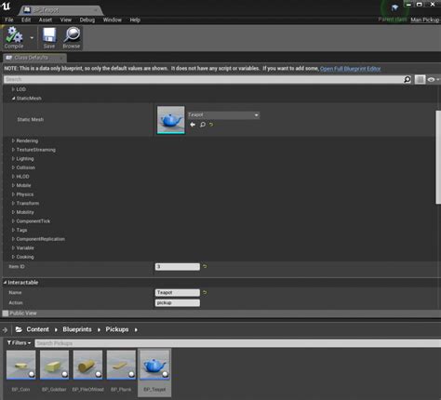Image resolution: width=441 pixels, height=400 pixels.
Task: Open the Window menu
Action: [113, 20]
